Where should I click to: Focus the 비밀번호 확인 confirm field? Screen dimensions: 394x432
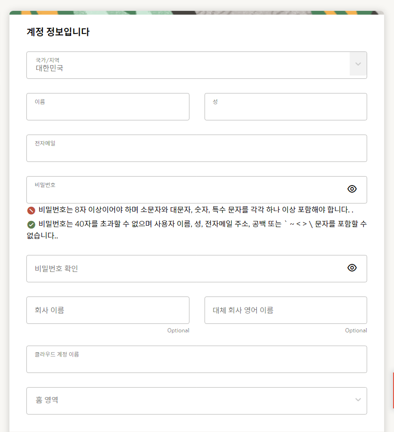tap(197, 269)
